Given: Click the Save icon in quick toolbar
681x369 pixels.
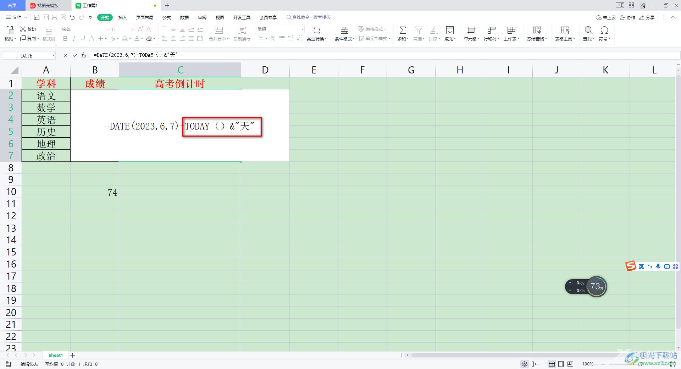Looking at the screenshot, I should (x=37, y=17).
